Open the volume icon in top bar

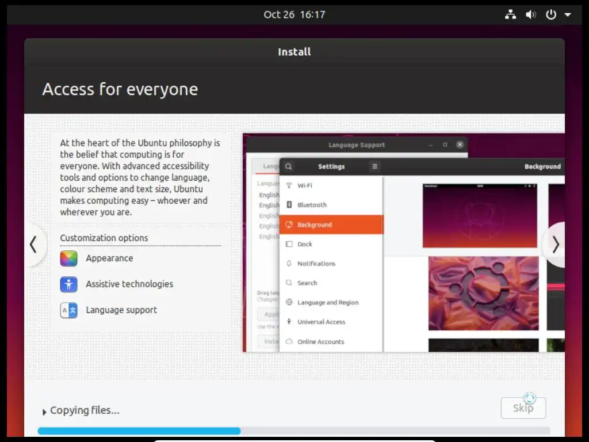530,14
